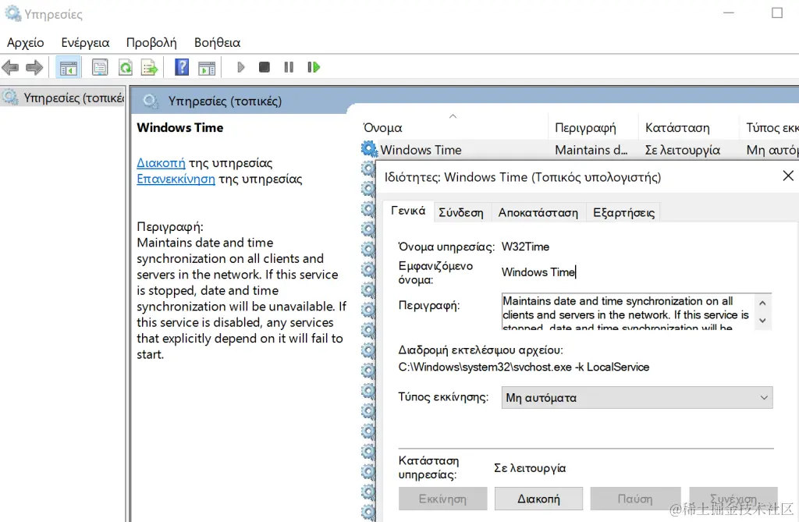Viewport: 799px width, 522px height.
Task: Sort the list by the Όνομα column header
Action: pos(453,127)
